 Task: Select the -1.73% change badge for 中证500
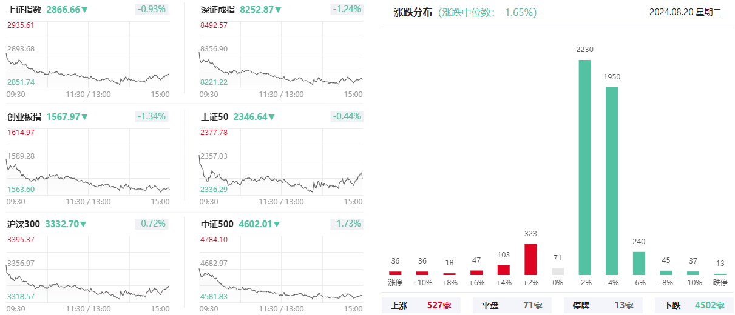(x=347, y=224)
